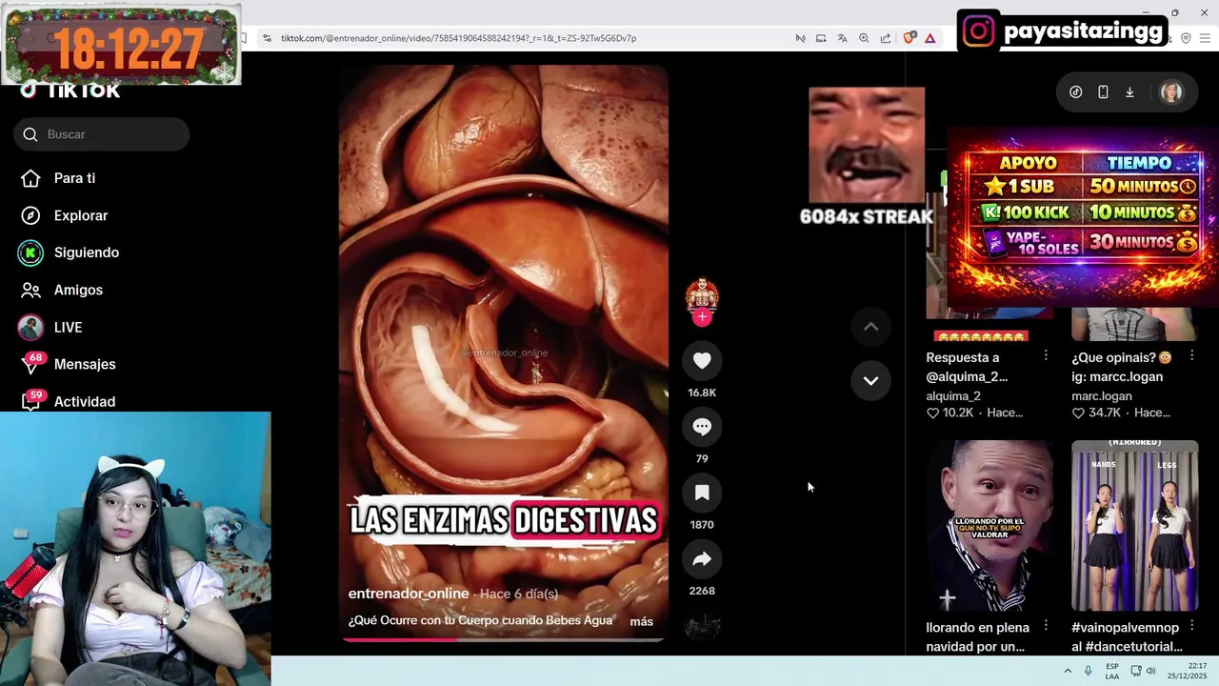Click the taskbar microphone icon
1219x686 pixels.
[1089, 671]
